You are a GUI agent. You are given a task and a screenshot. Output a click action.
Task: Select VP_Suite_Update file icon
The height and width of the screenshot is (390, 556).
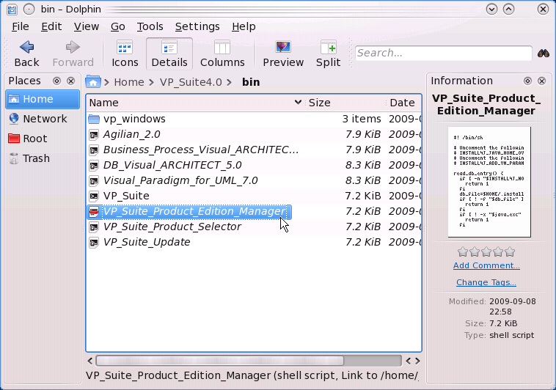(94, 243)
